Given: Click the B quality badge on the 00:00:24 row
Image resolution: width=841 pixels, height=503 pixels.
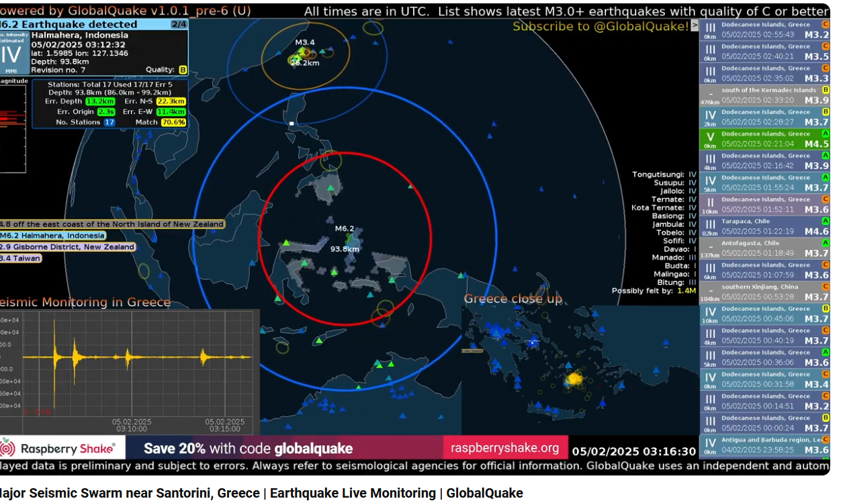Looking at the screenshot, I should (826, 418).
